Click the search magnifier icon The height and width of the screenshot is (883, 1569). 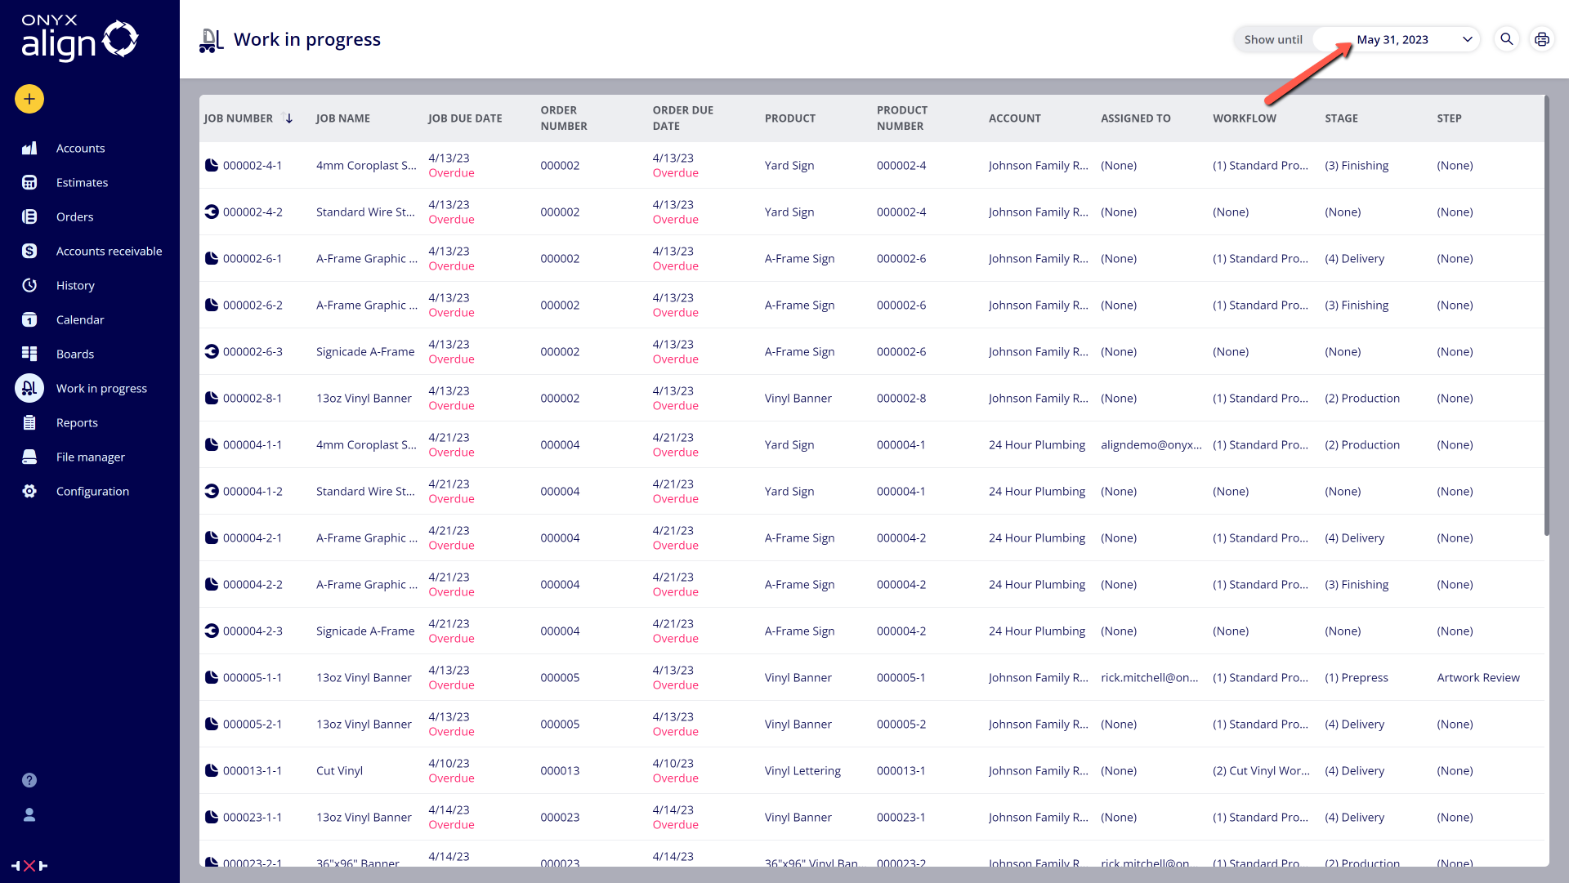pyautogui.click(x=1507, y=39)
